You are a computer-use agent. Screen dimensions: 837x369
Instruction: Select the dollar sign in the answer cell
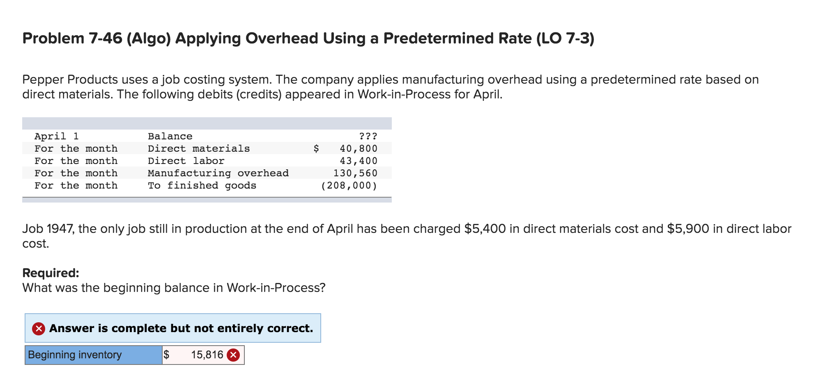pyautogui.click(x=166, y=355)
